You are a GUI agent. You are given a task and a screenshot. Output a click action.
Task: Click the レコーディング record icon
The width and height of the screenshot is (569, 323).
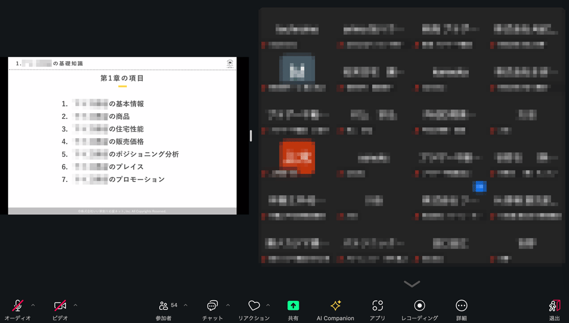(419, 306)
